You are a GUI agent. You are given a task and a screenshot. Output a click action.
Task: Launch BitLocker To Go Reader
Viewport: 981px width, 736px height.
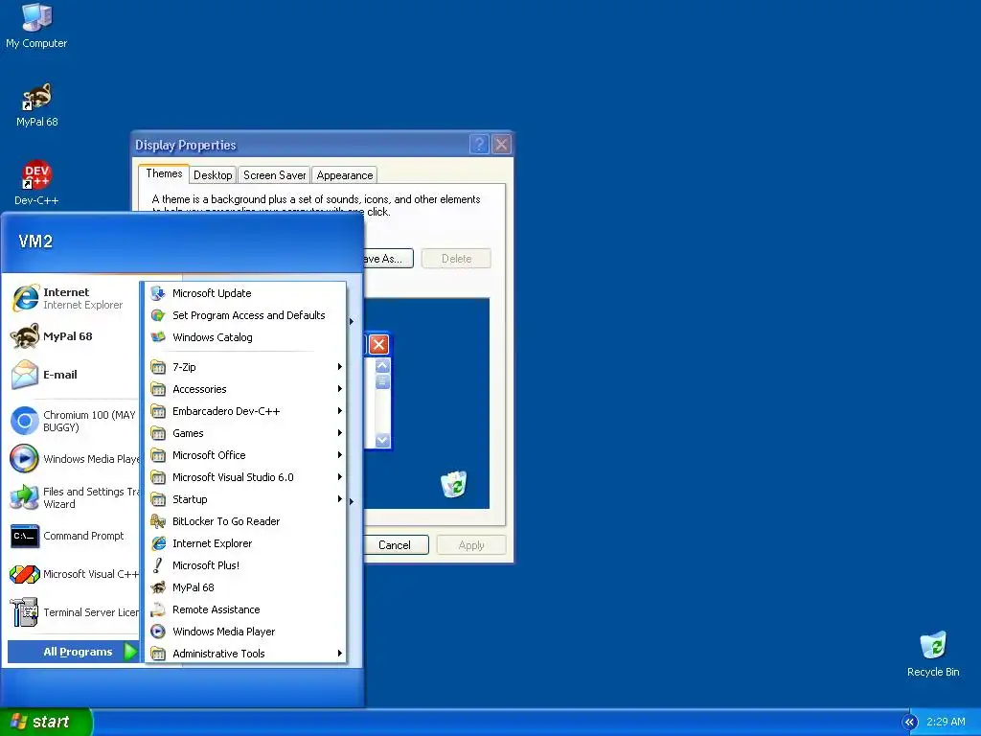pyautogui.click(x=246, y=521)
